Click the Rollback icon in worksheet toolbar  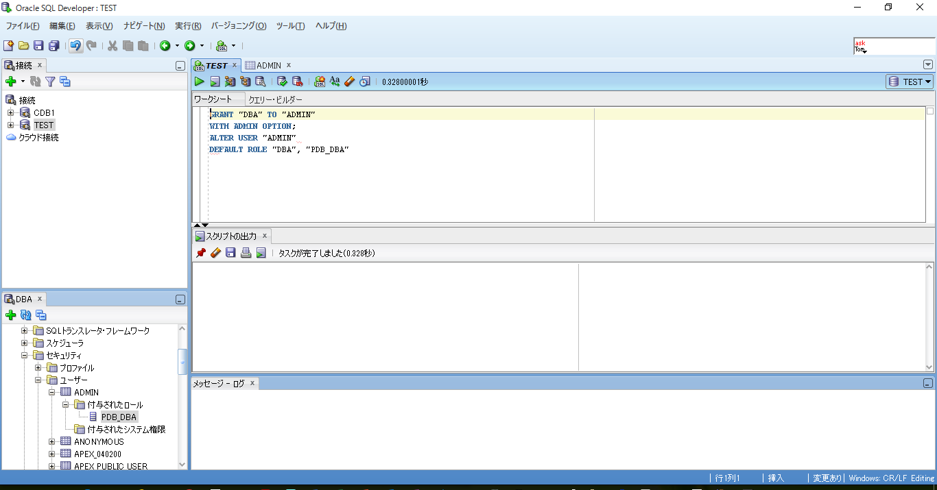297,82
